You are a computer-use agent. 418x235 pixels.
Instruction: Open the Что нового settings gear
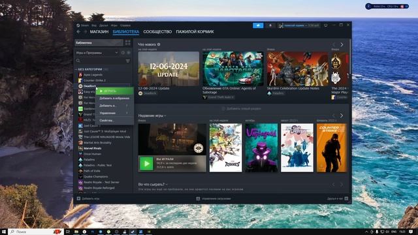(159, 44)
